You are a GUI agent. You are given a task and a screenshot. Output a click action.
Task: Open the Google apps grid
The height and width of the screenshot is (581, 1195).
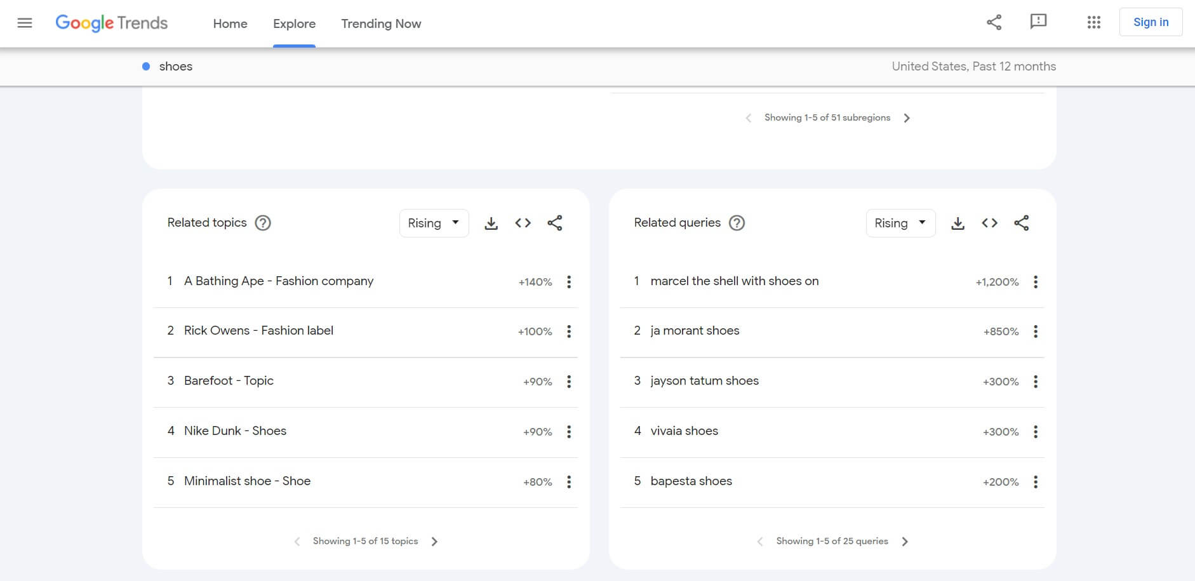(x=1093, y=22)
